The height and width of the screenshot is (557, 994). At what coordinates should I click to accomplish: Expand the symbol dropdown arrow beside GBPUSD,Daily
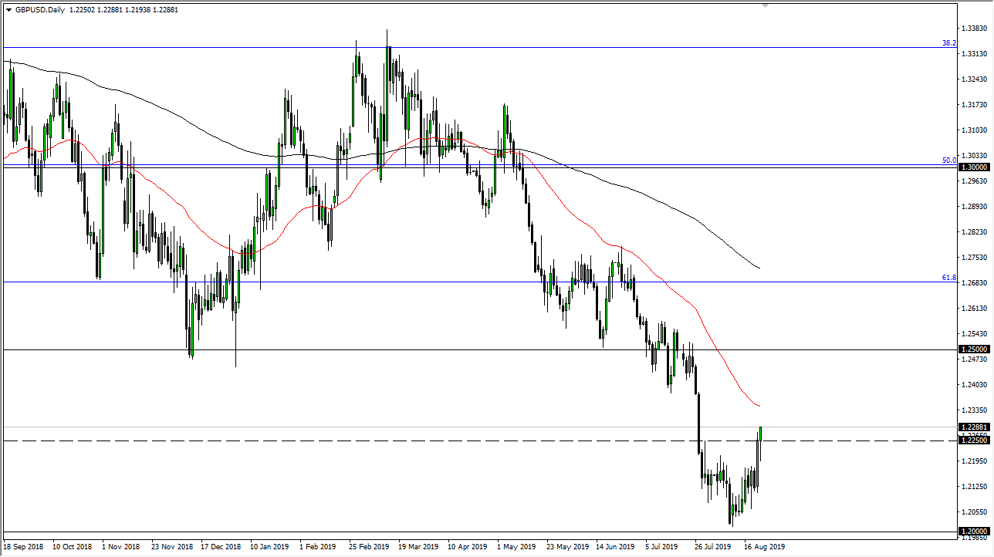coord(8,11)
